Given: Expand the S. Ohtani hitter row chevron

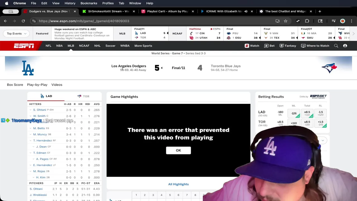Looking at the screenshot, I should pyautogui.click(x=30, y=110).
